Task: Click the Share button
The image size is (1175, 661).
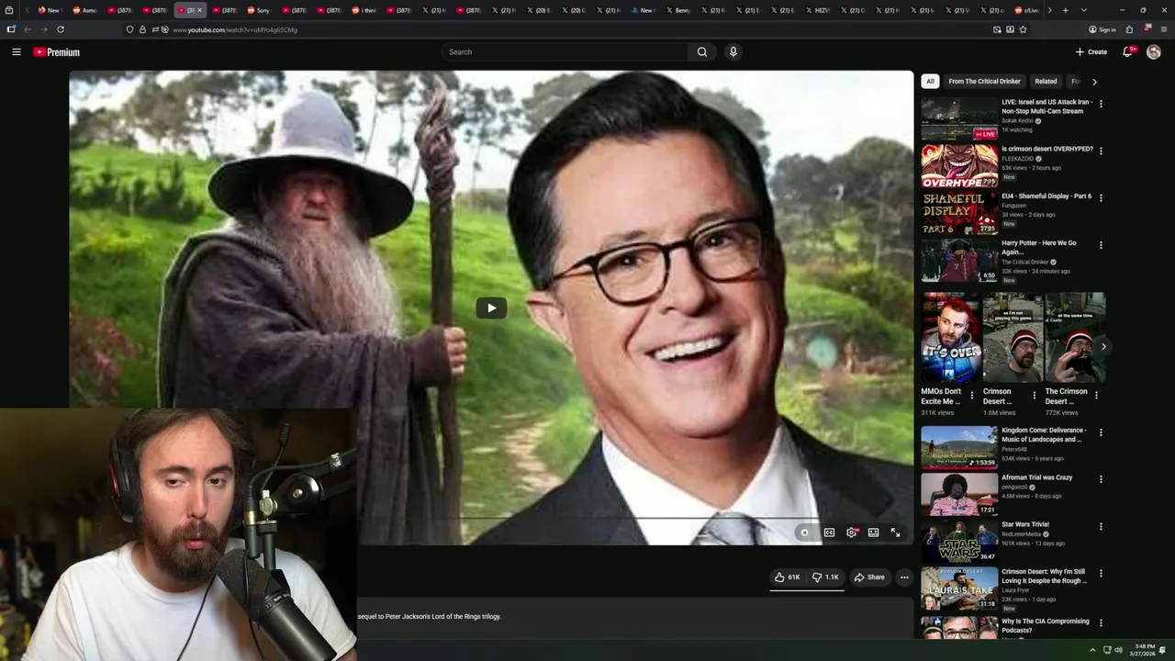Action: click(869, 577)
